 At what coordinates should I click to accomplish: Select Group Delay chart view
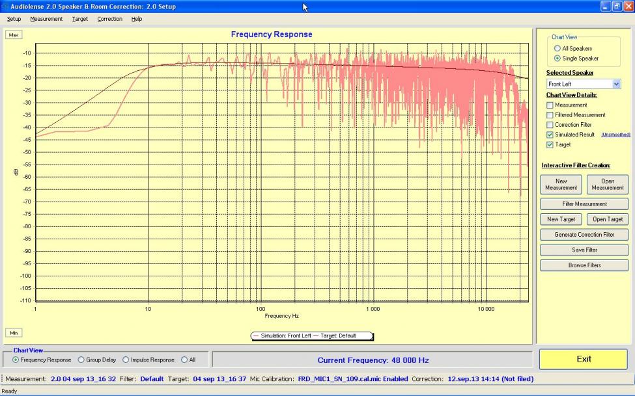[x=81, y=360]
